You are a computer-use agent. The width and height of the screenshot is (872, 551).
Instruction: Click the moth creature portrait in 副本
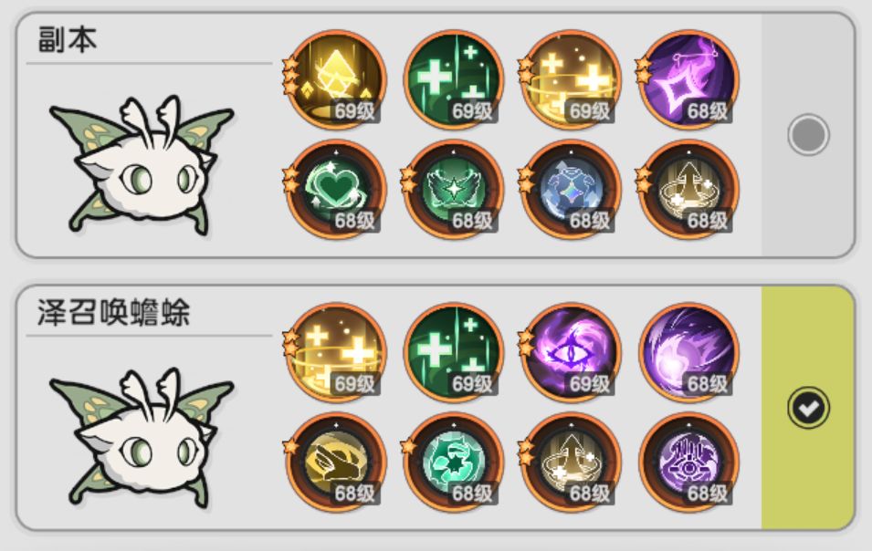tap(142, 165)
